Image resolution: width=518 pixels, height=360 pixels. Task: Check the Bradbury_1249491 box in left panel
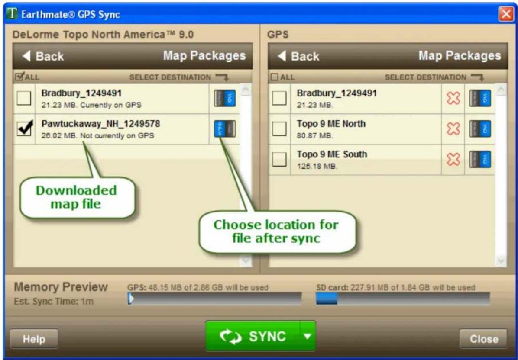coord(24,98)
